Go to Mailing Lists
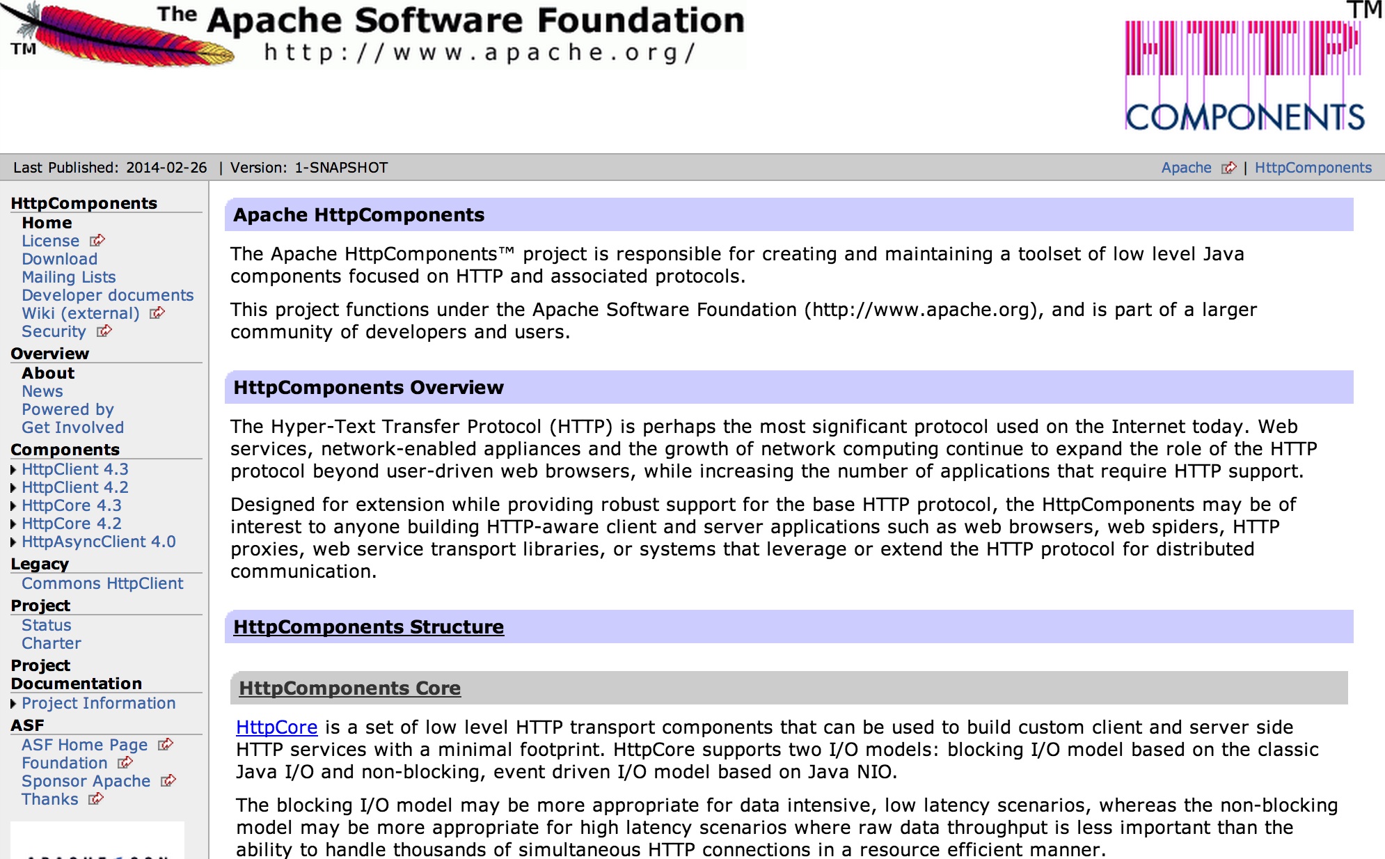This screenshot has width=1385, height=859. (x=69, y=277)
